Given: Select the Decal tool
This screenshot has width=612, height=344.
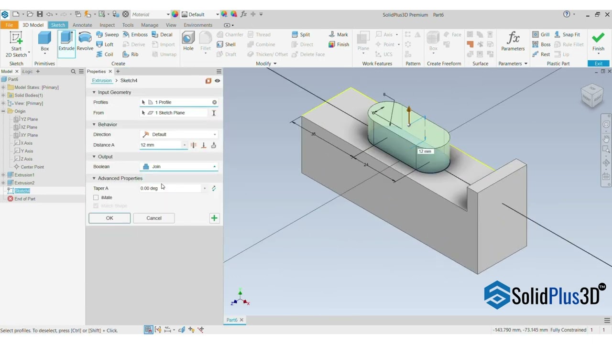Looking at the screenshot, I should (162, 34).
